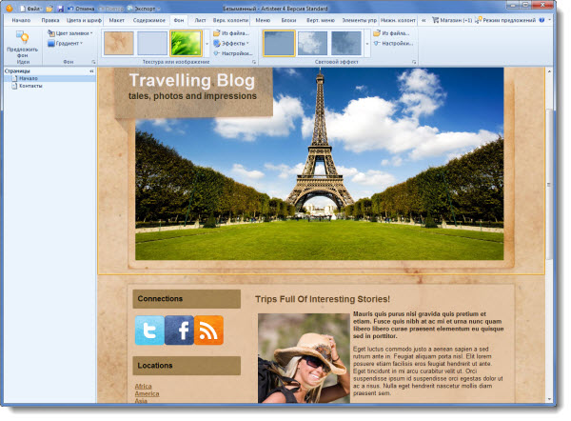Click the Twitter icon under Connections
Image resolution: width=571 pixels, height=421 pixels.
coord(149,330)
